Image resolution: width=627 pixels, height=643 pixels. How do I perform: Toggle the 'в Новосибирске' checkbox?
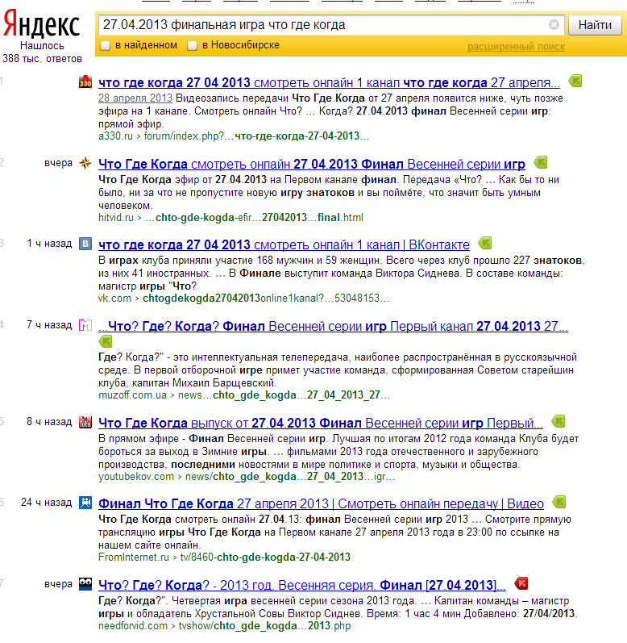pyautogui.click(x=192, y=45)
